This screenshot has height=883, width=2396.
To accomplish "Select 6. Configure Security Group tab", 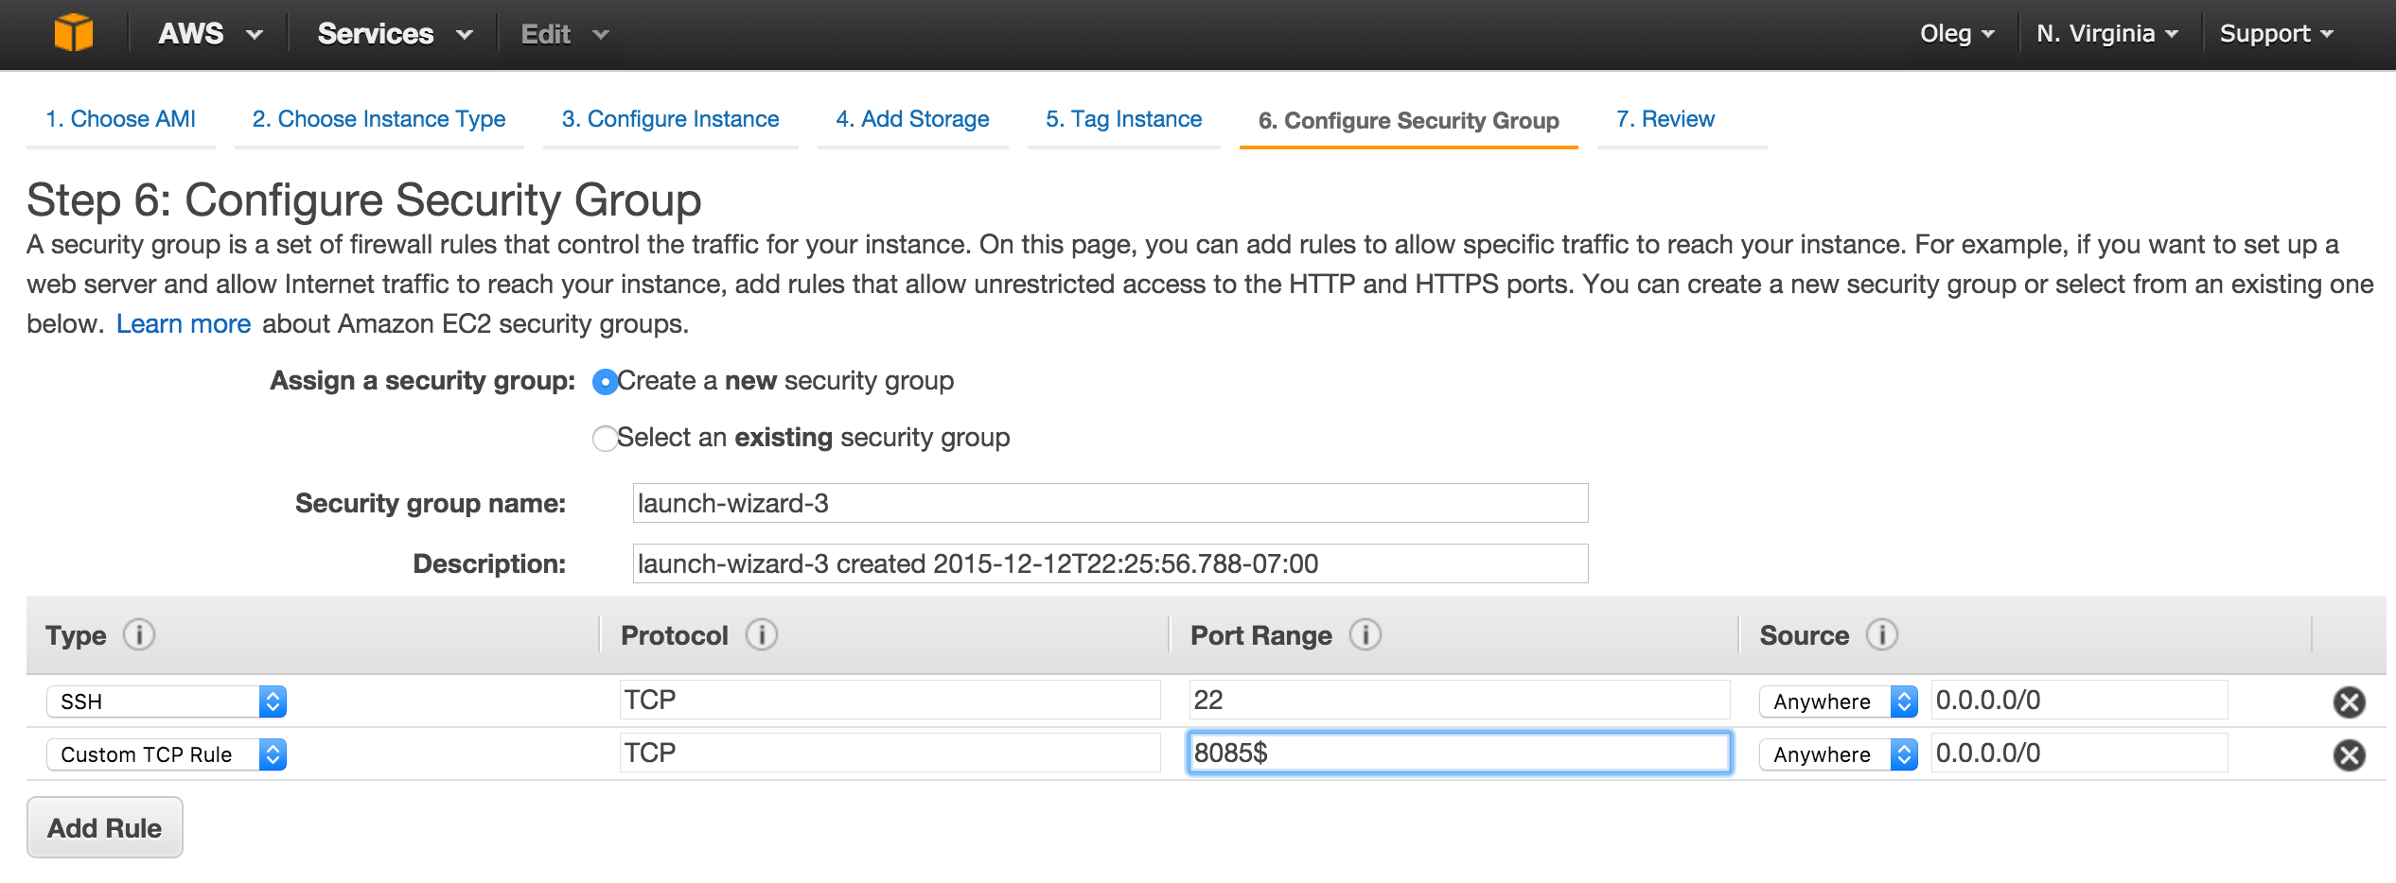I will pyautogui.click(x=1408, y=121).
